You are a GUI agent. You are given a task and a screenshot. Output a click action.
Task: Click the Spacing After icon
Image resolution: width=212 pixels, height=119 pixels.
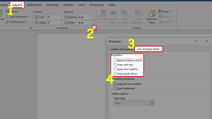point(66,22)
